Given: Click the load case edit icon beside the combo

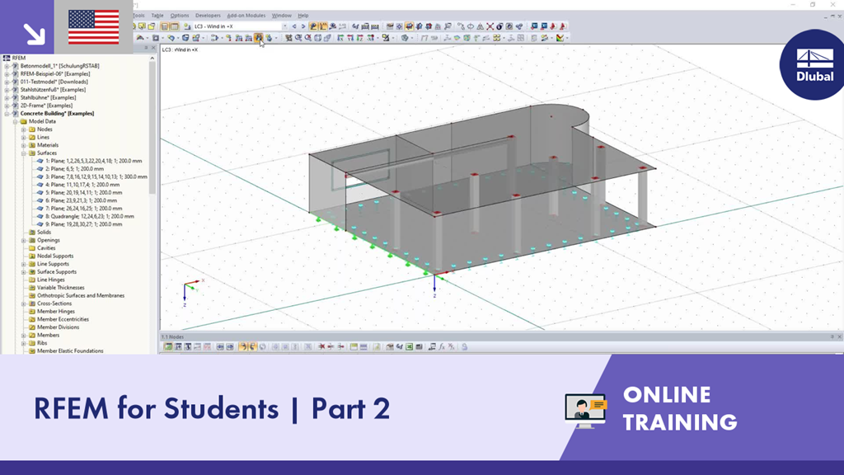Looking at the screenshot, I should (x=187, y=26).
